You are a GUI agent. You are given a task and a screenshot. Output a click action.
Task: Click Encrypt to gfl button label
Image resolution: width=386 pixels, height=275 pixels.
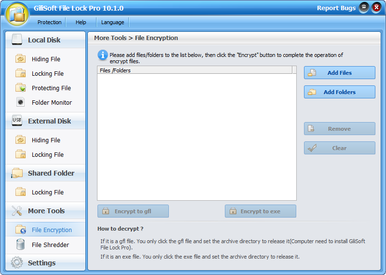coord(133,211)
